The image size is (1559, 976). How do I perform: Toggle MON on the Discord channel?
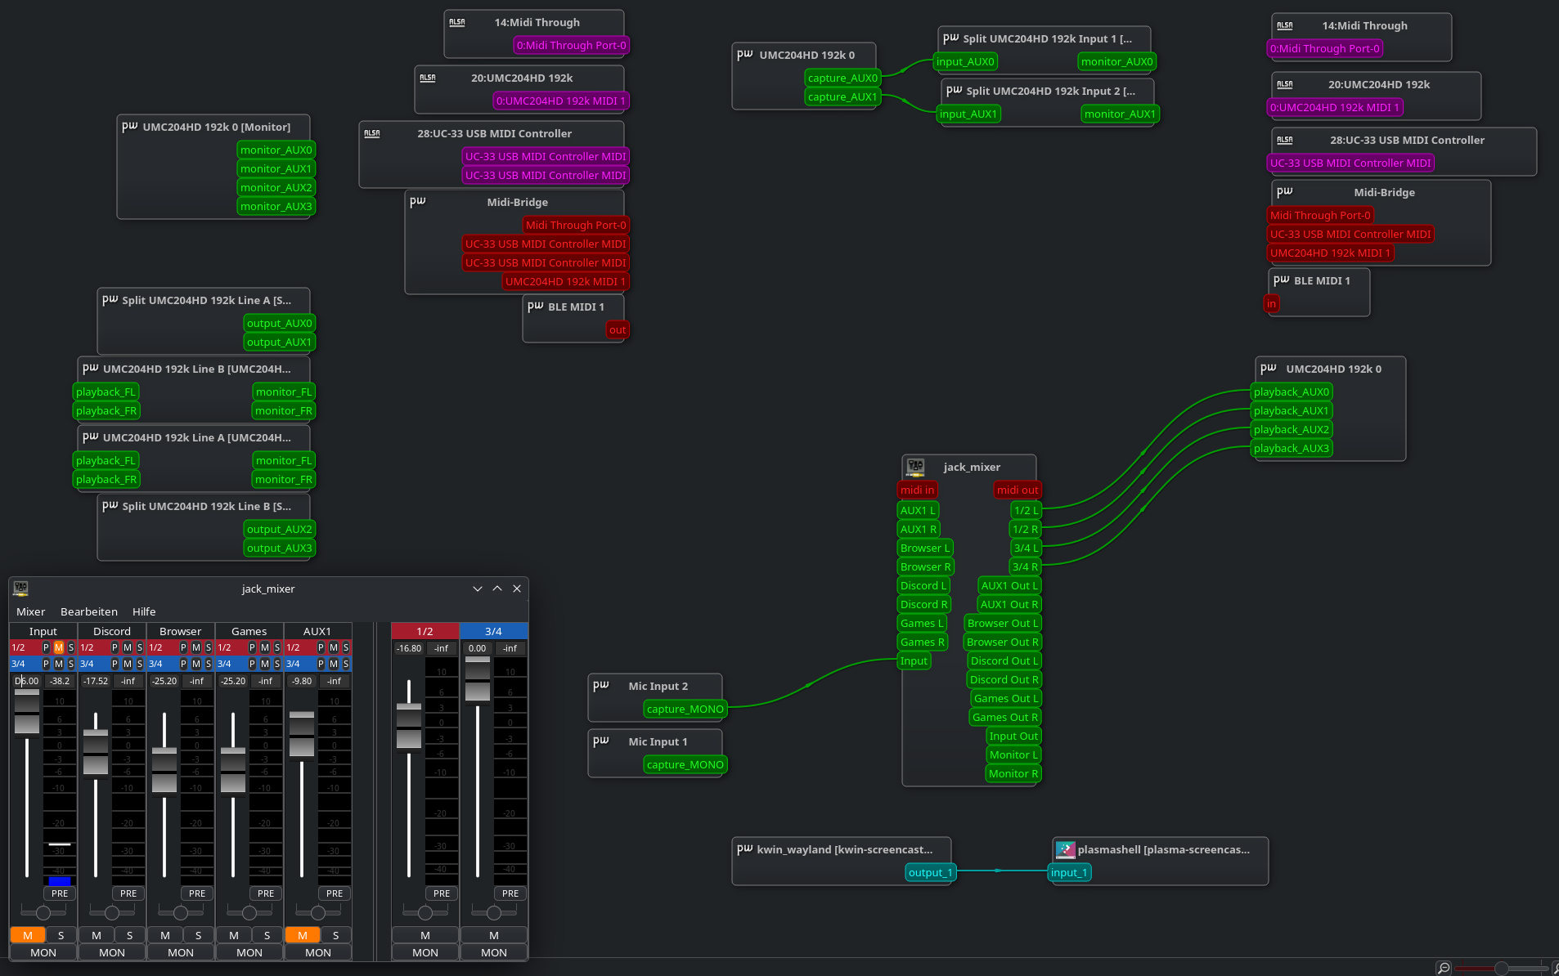pyautogui.click(x=112, y=952)
